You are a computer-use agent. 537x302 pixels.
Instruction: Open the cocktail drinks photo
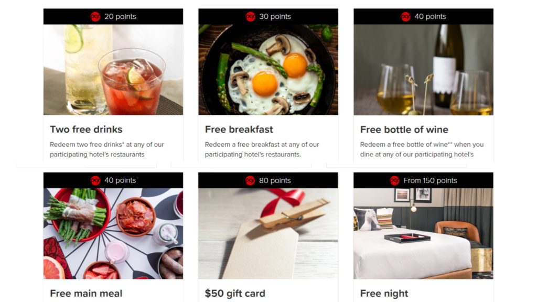point(113,70)
